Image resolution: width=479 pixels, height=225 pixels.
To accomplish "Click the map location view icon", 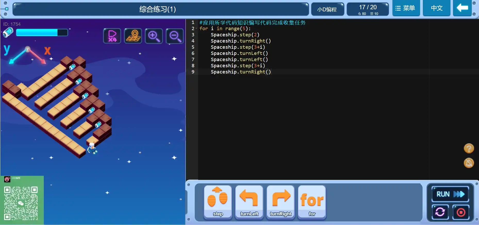I will 133,36.
